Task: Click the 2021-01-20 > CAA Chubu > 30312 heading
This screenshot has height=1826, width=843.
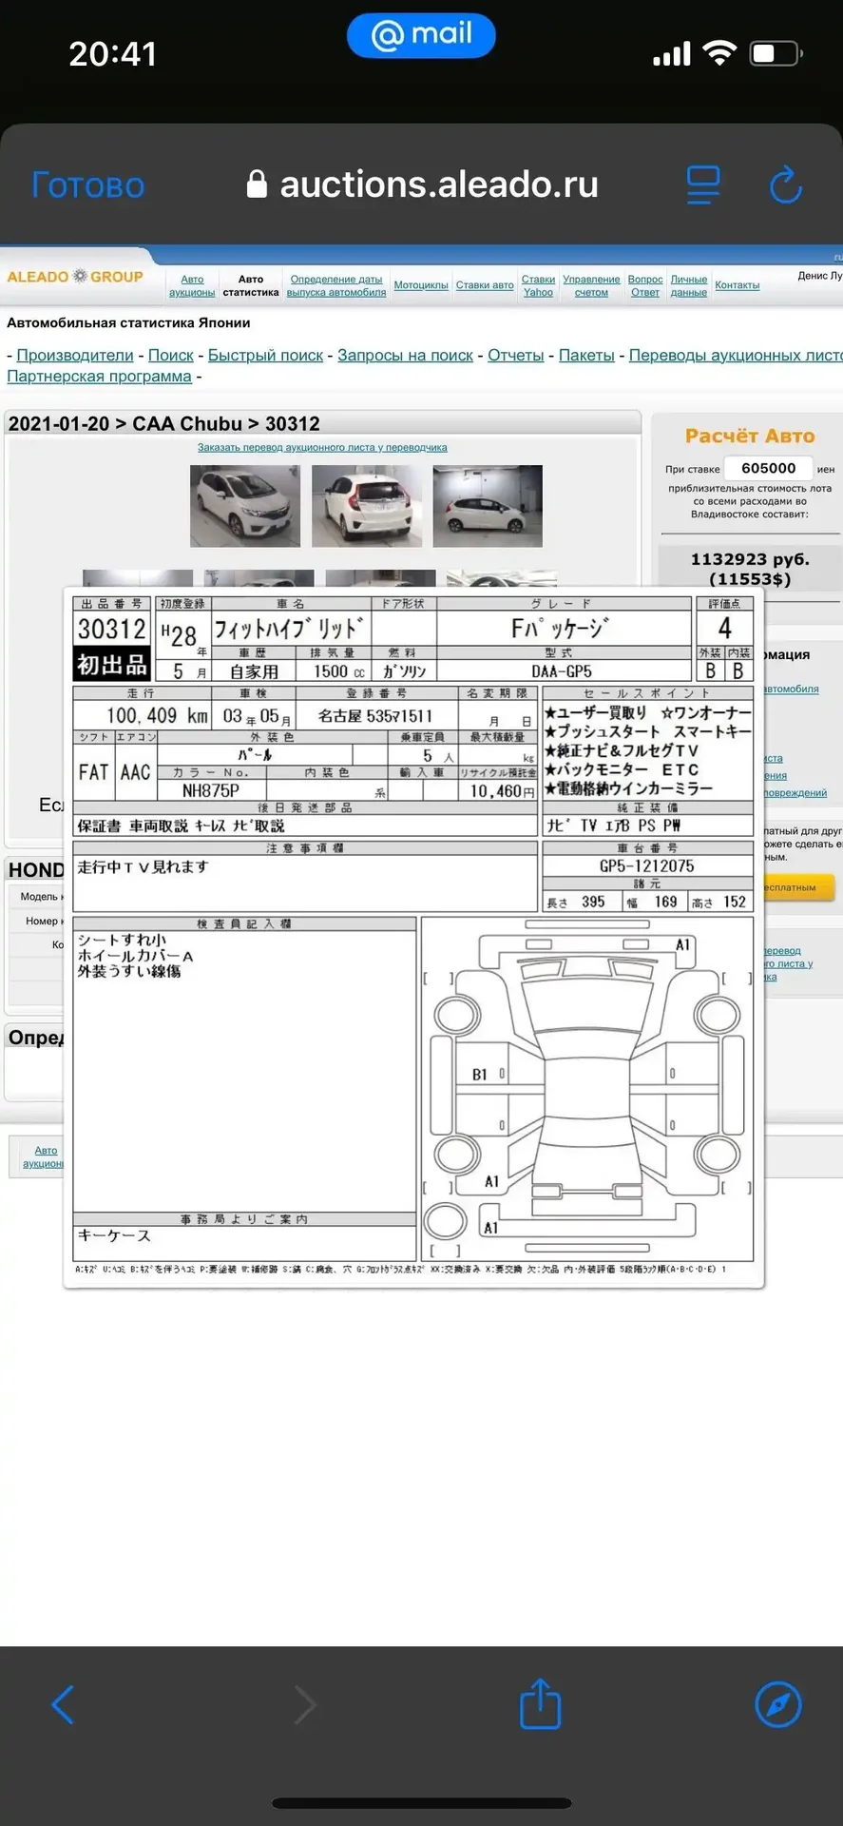Action: point(163,424)
